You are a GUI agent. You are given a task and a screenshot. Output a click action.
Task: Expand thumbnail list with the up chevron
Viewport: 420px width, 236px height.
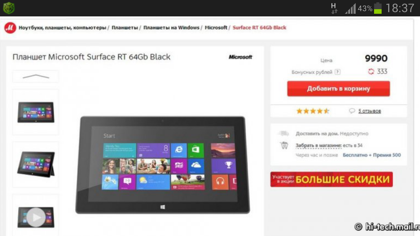click(x=36, y=76)
